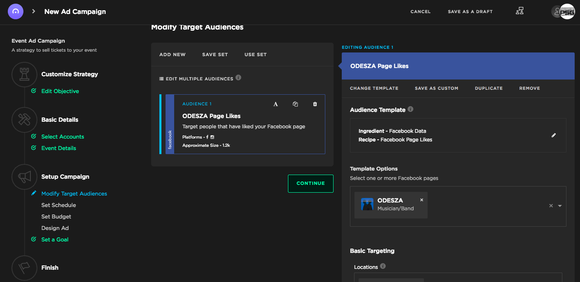
Task: Go to the Select Accounts step
Action: pyautogui.click(x=62, y=136)
